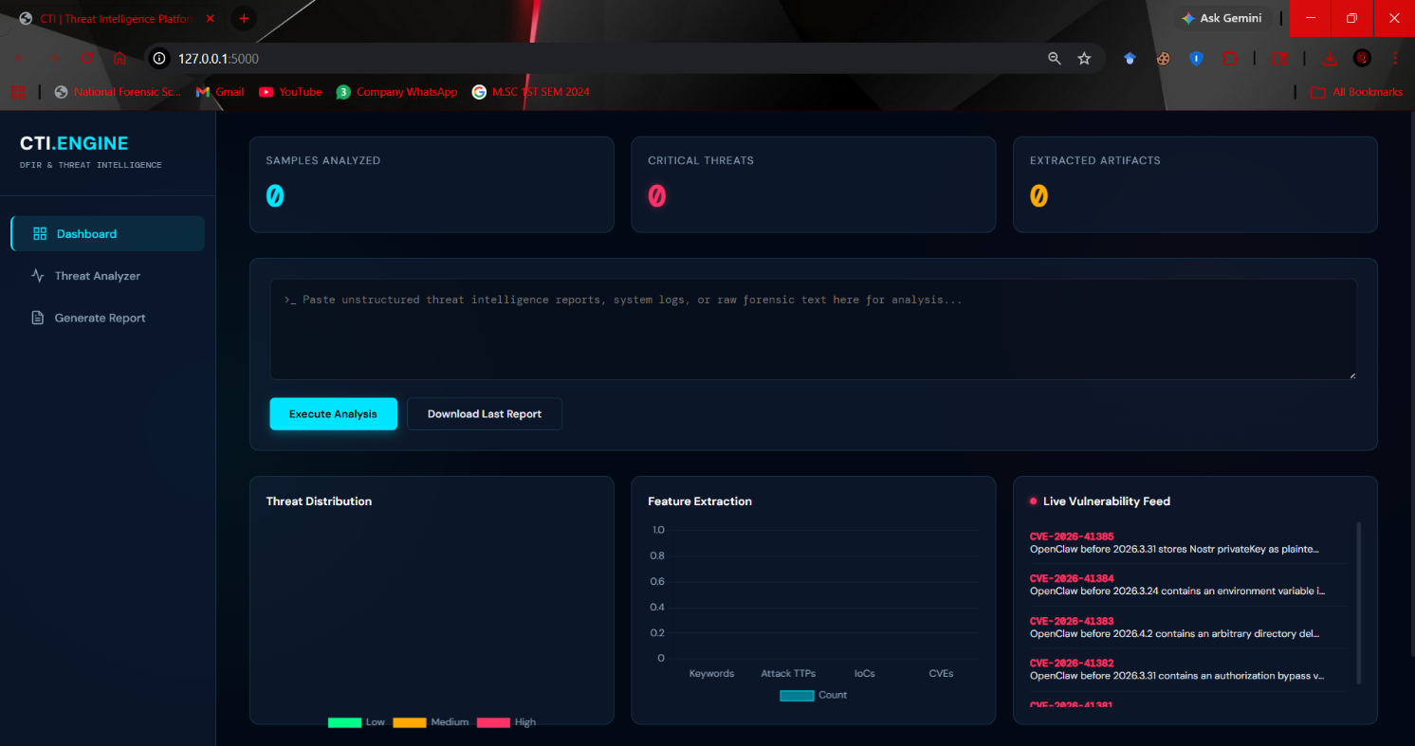Click the Threat Analyzer pulse icon
Viewport: 1415px width, 746px height.
38,276
